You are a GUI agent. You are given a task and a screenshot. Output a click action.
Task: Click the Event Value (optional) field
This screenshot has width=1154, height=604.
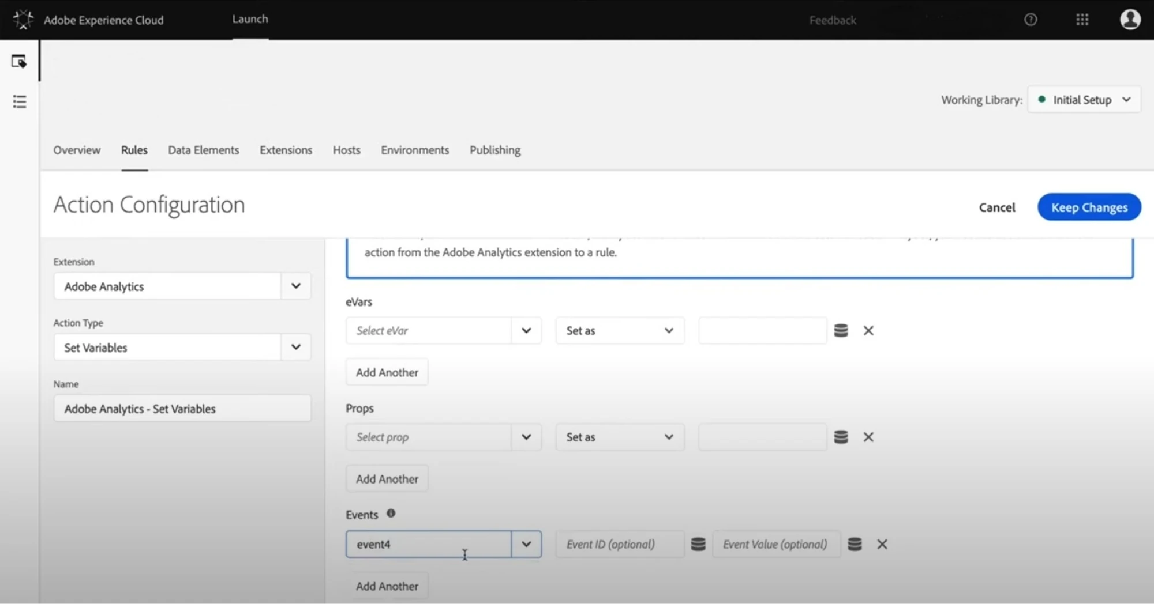coord(777,544)
